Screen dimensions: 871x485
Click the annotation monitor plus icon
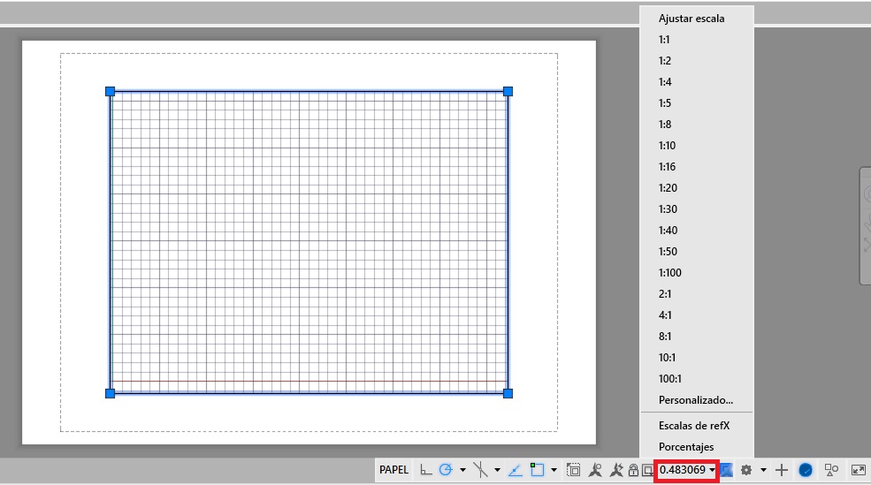pos(782,470)
